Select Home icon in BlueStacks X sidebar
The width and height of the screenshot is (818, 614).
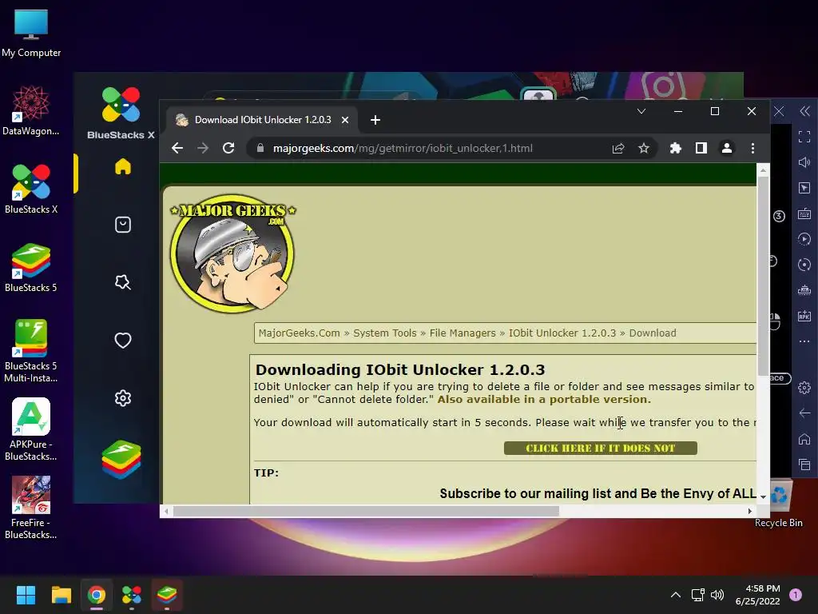pyautogui.click(x=122, y=166)
